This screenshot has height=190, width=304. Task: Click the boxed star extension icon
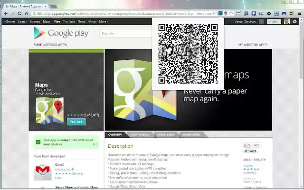pyautogui.click(x=276, y=13)
